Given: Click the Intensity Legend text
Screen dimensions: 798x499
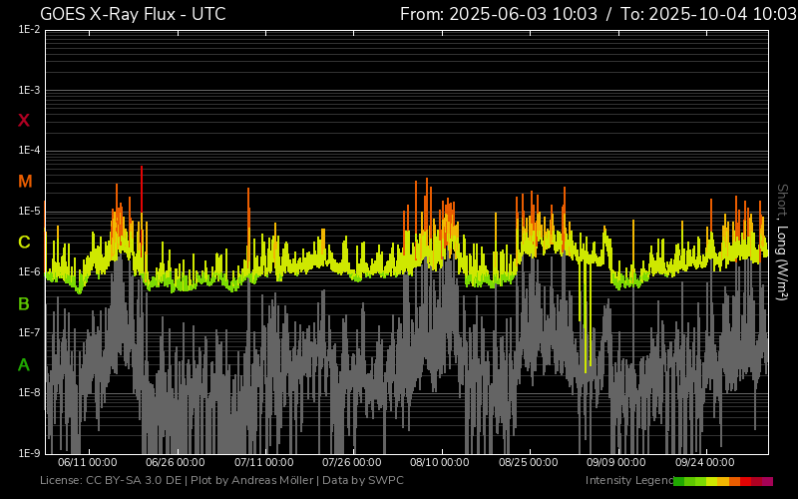Looking at the screenshot, I should pyautogui.click(x=627, y=481).
